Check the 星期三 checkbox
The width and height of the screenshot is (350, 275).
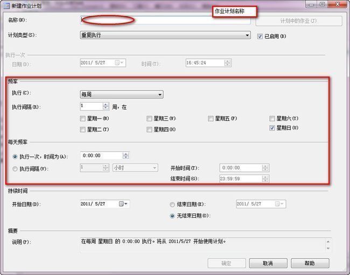tap(149, 119)
